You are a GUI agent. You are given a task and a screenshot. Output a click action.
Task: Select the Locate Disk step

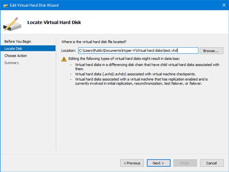[28, 48]
